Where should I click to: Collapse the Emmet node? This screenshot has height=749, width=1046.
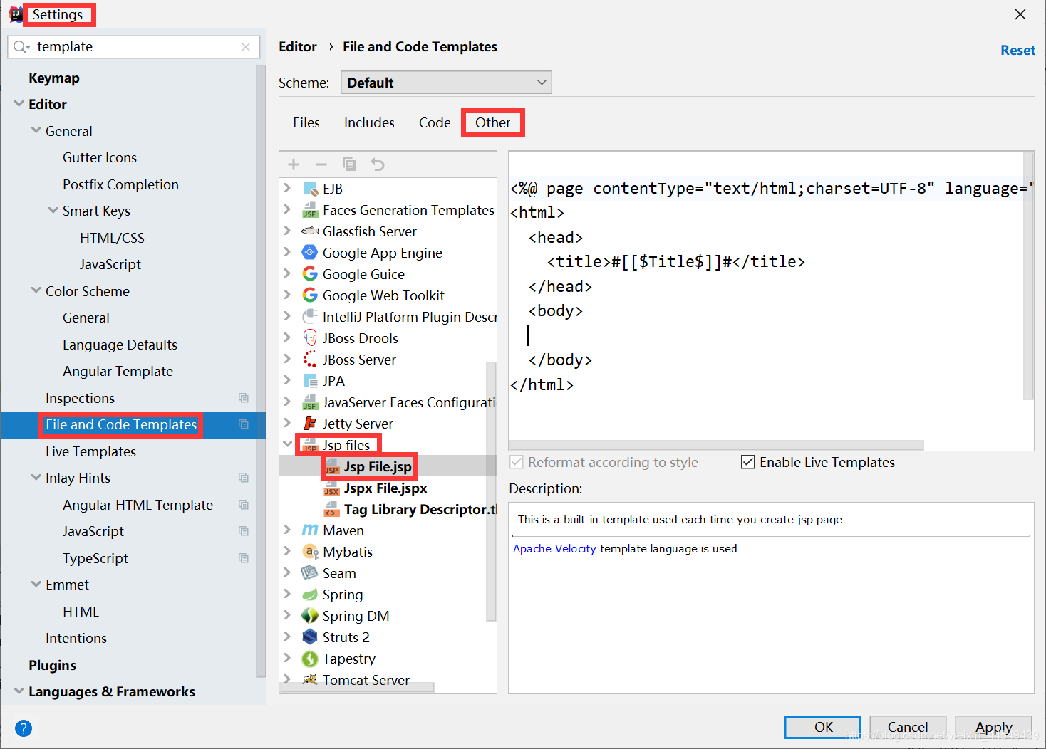(36, 585)
